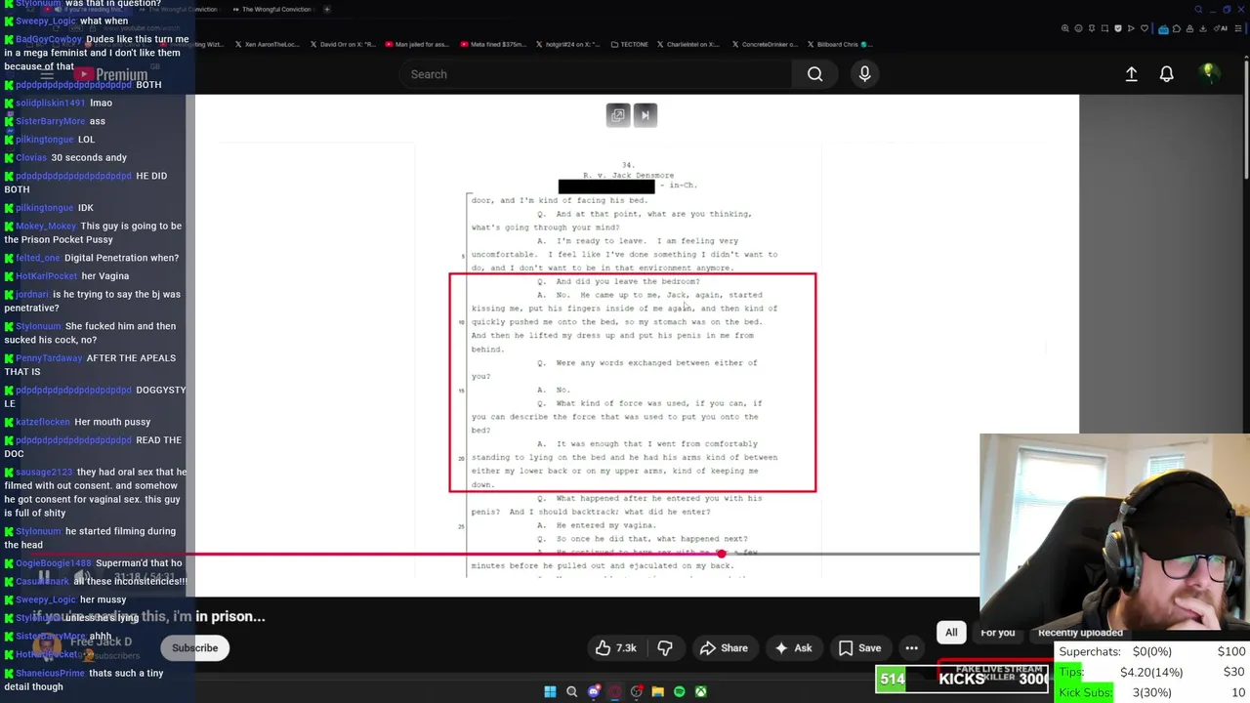Click the KICKS 514 counter overlay
1250x703 pixels.
click(962, 679)
